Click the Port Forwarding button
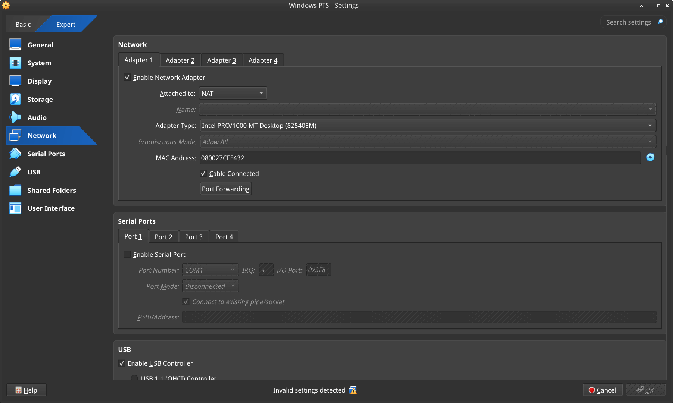 (x=225, y=189)
